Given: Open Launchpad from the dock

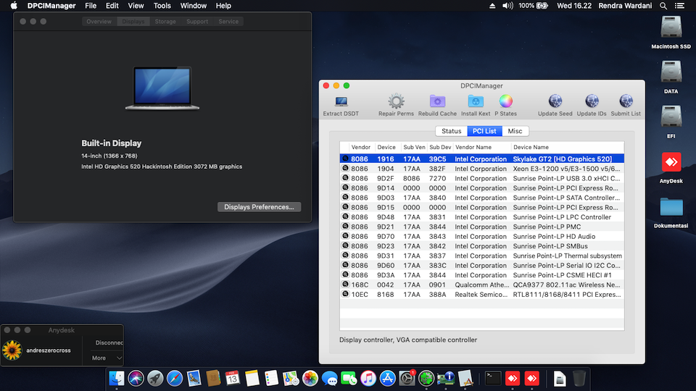Looking at the screenshot, I should coord(155,378).
